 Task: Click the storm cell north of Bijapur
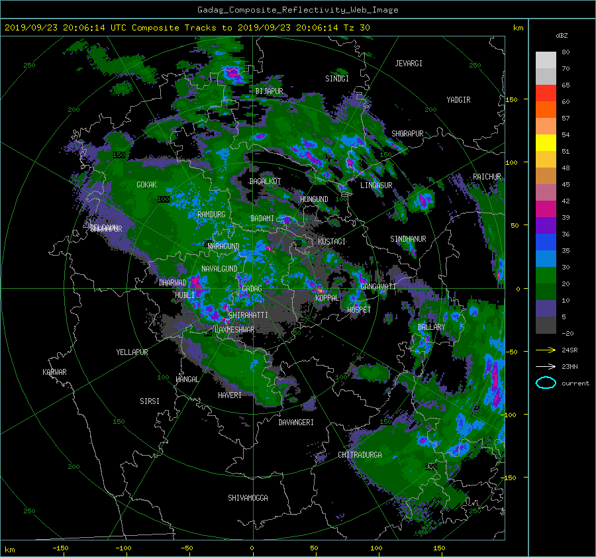pyautogui.click(x=232, y=74)
